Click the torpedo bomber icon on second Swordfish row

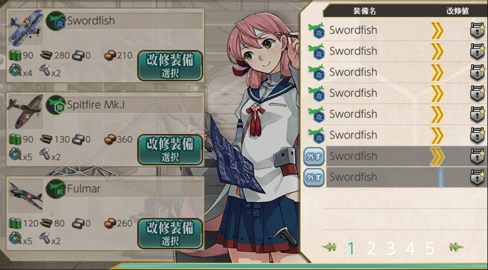316,51
